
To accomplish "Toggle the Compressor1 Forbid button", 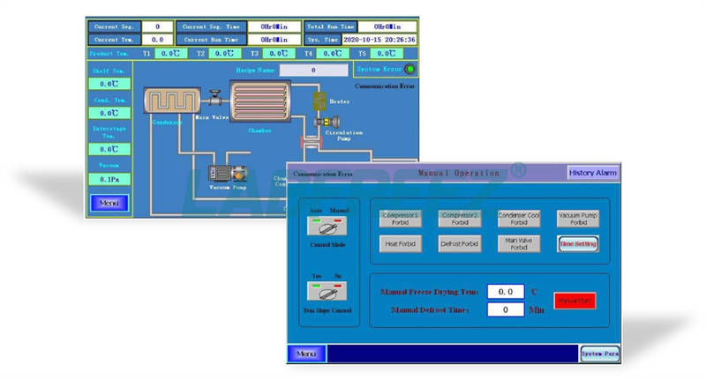I will 400,218.
